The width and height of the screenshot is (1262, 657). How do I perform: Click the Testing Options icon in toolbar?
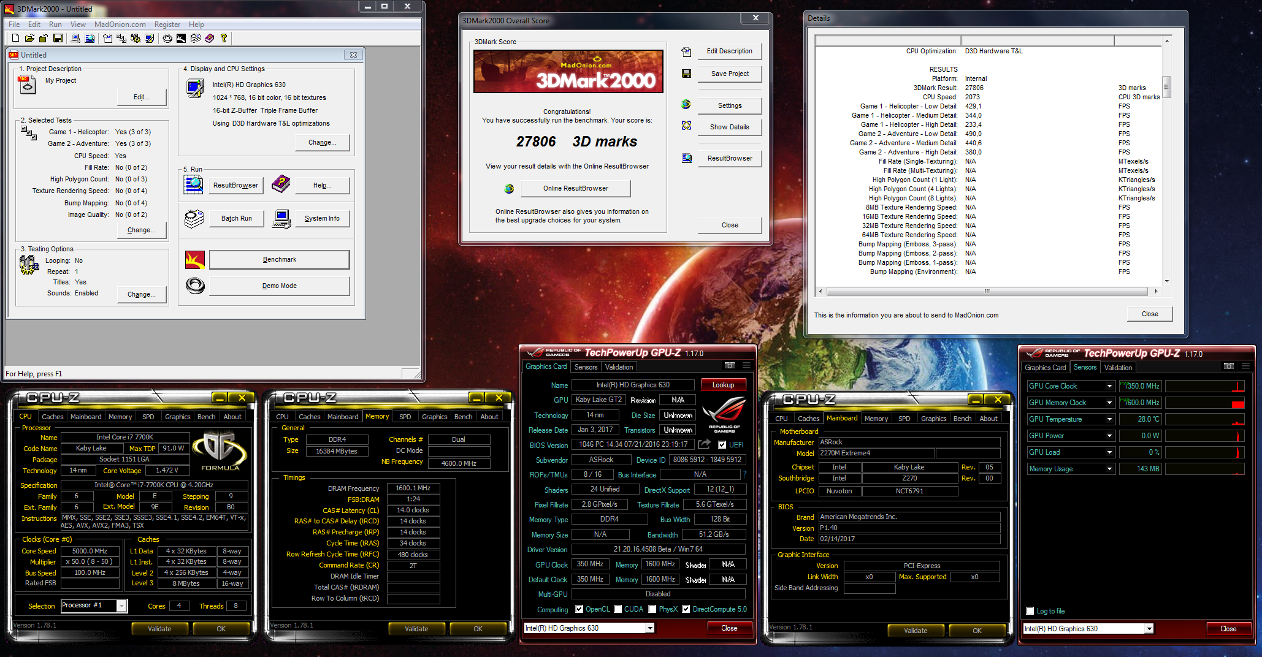point(136,38)
